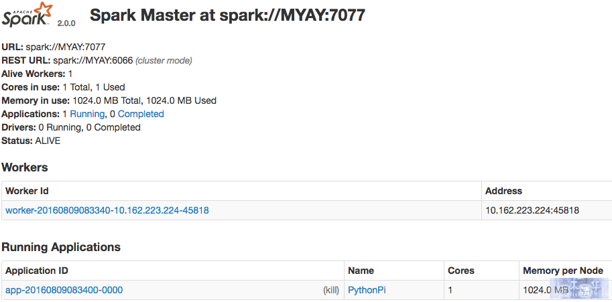Click the Spark version 2.0.0 label

(x=66, y=23)
